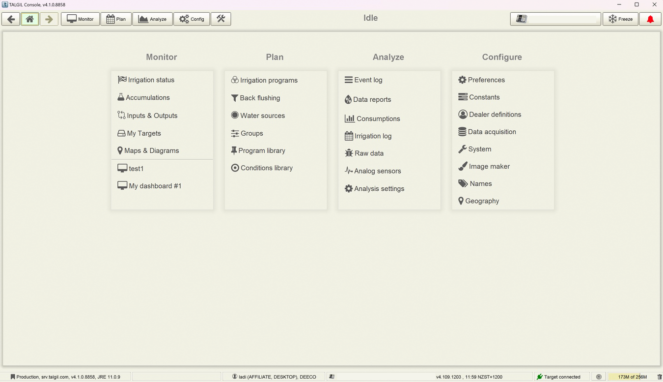Click the 'v4.109.1203 , 11:59 NZST+1200' status text
Screen dimensions: 663x382
469,377
